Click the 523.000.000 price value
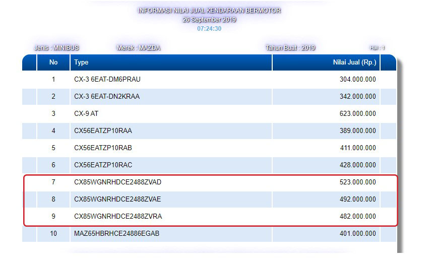This screenshot has width=433, height=262. tap(357, 182)
